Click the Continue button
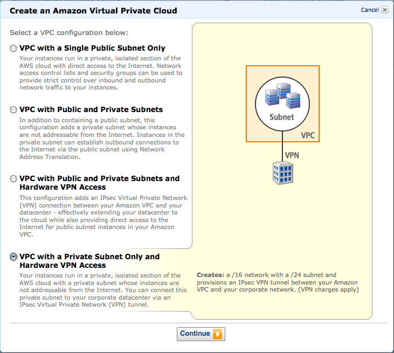The image size is (394, 353). point(201,334)
